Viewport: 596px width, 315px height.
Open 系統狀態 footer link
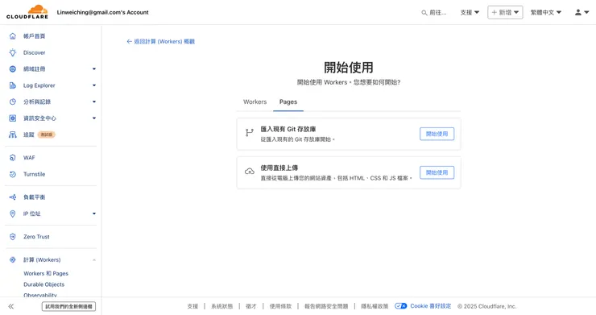click(x=222, y=306)
